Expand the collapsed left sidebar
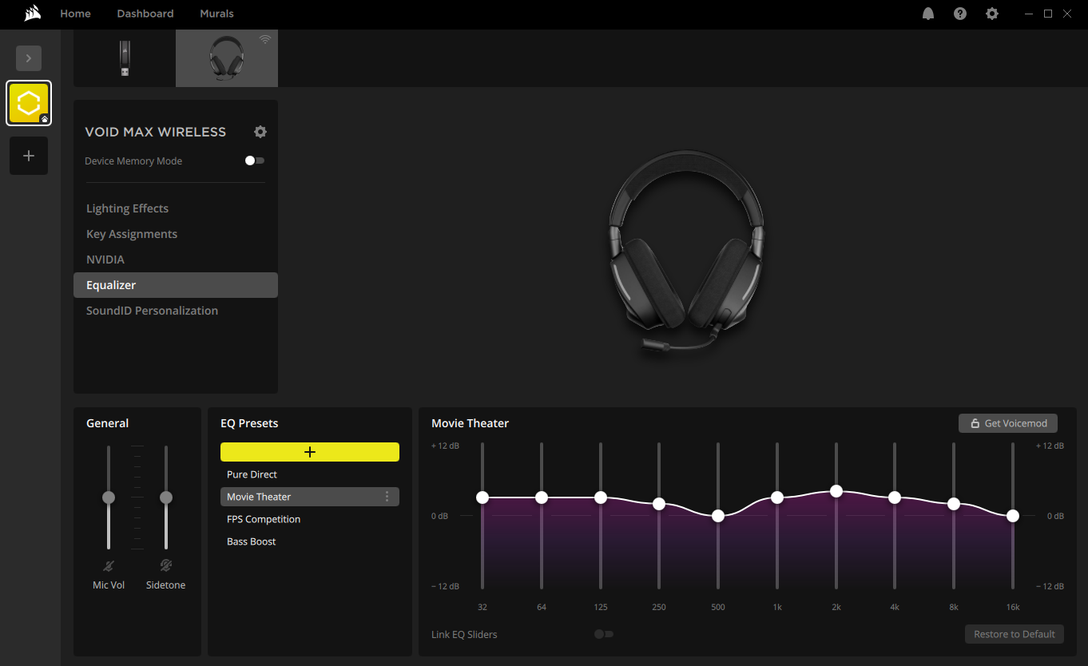Viewport: 1088px width, 666px height. [x=28, y=57]
